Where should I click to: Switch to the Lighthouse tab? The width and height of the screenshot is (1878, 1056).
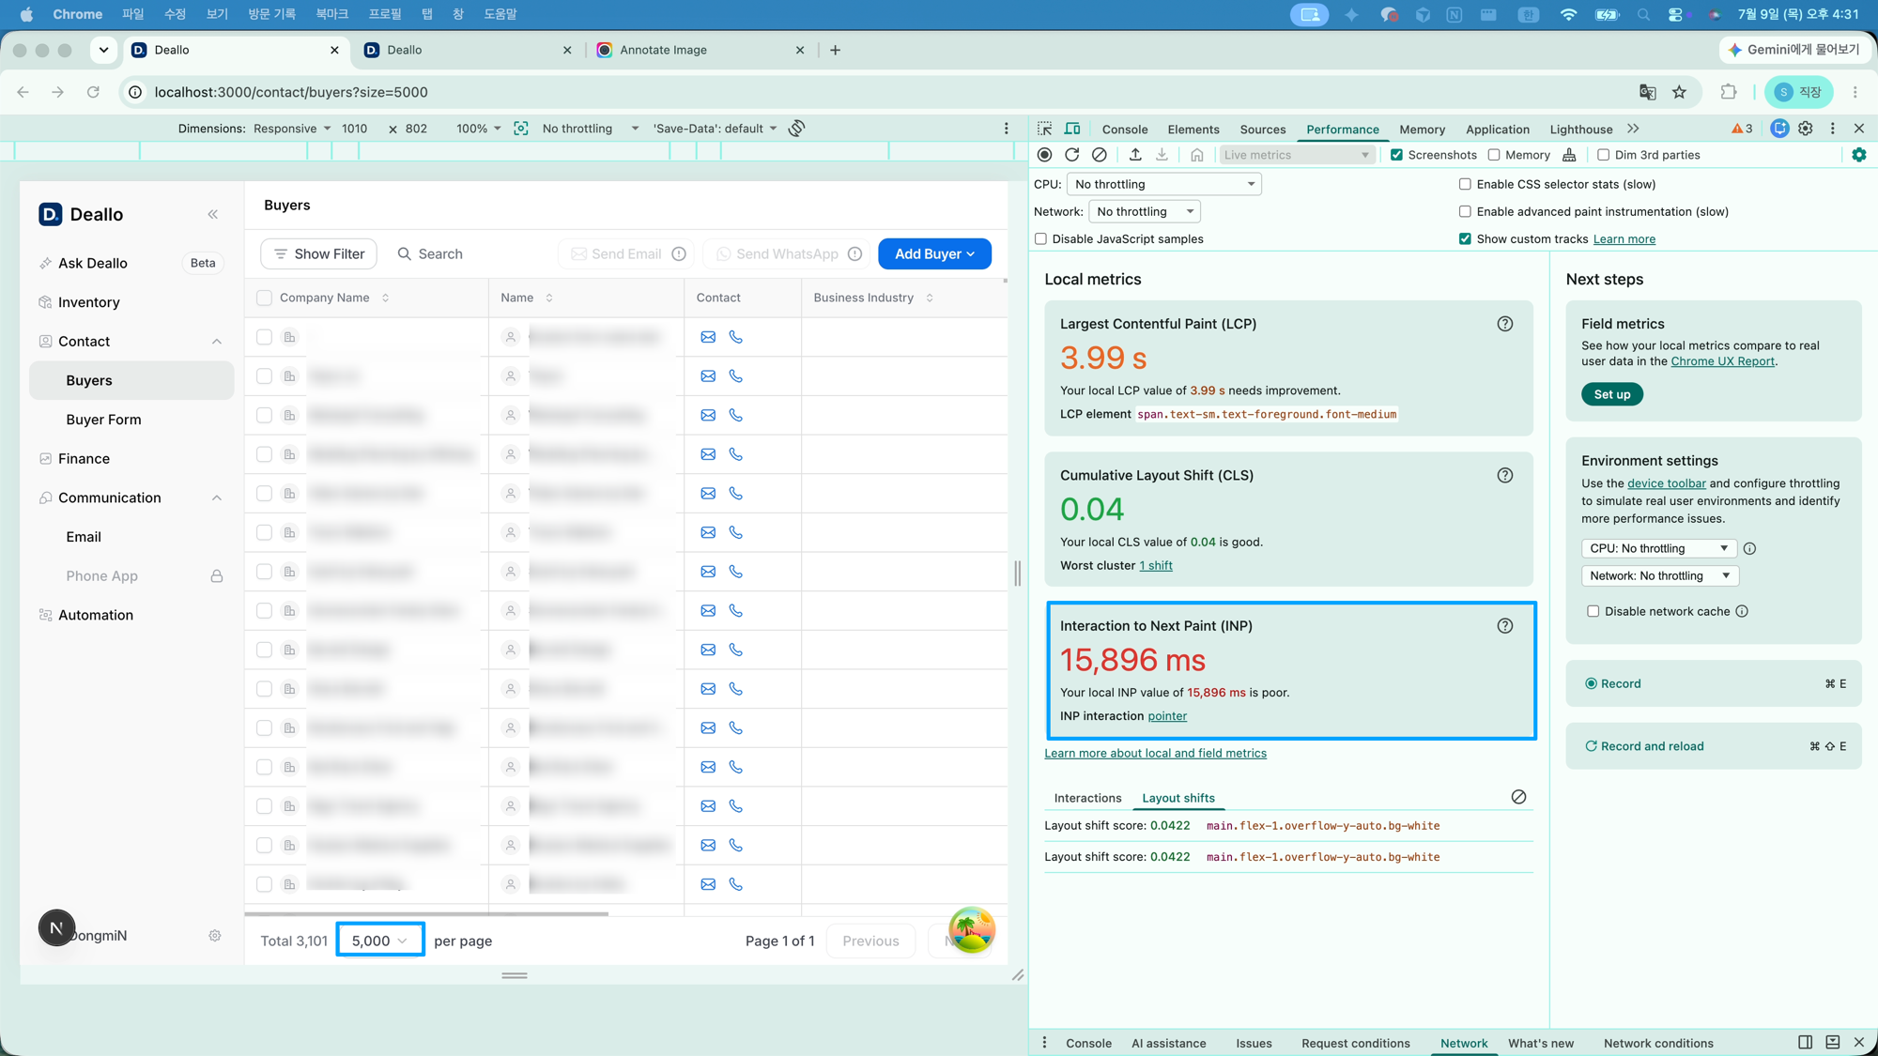click(1581, 130)
